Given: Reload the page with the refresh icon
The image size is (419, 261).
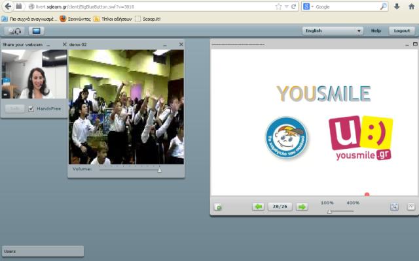Looking at the screenshot, I should pos(293,7).
